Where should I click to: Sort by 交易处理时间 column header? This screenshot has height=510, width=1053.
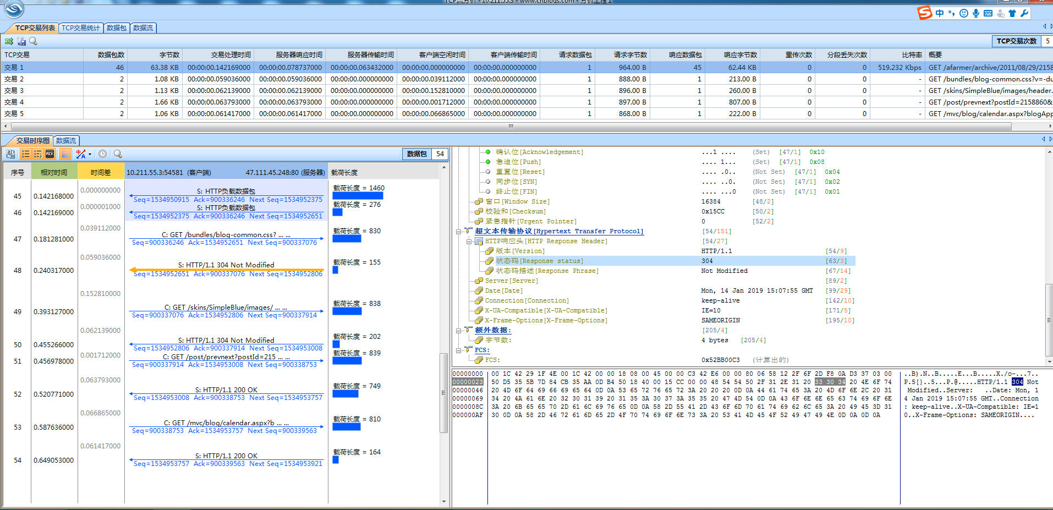point(218,55)
